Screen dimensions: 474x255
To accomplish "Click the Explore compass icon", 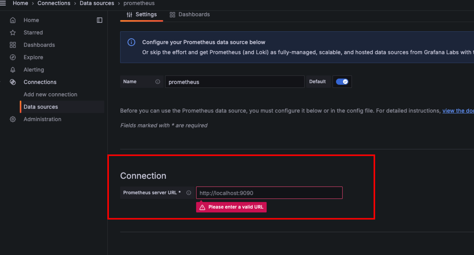I will click(13, 57).
